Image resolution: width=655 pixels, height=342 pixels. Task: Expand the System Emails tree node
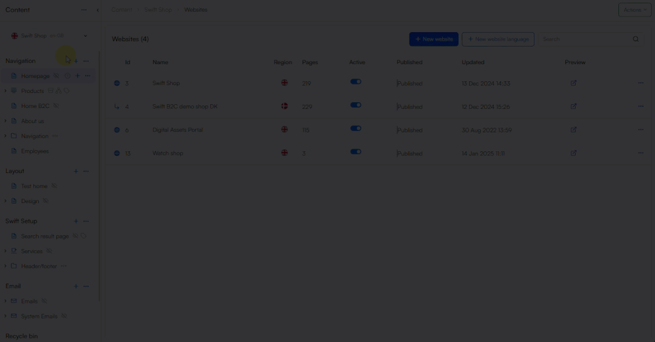(5, 316)
